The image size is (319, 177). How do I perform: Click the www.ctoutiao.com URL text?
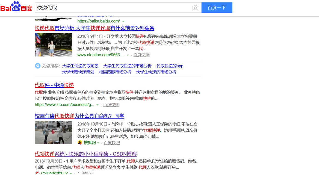pos(101,55)
